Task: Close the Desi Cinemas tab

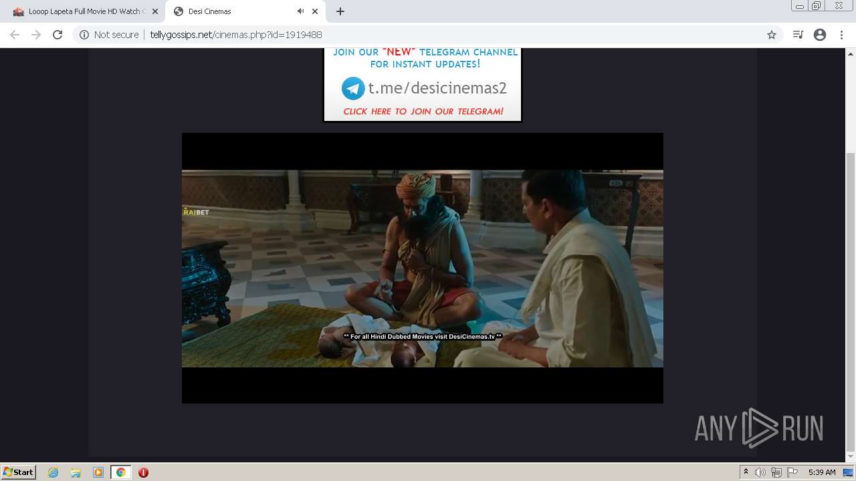Action: click(315, 11)
